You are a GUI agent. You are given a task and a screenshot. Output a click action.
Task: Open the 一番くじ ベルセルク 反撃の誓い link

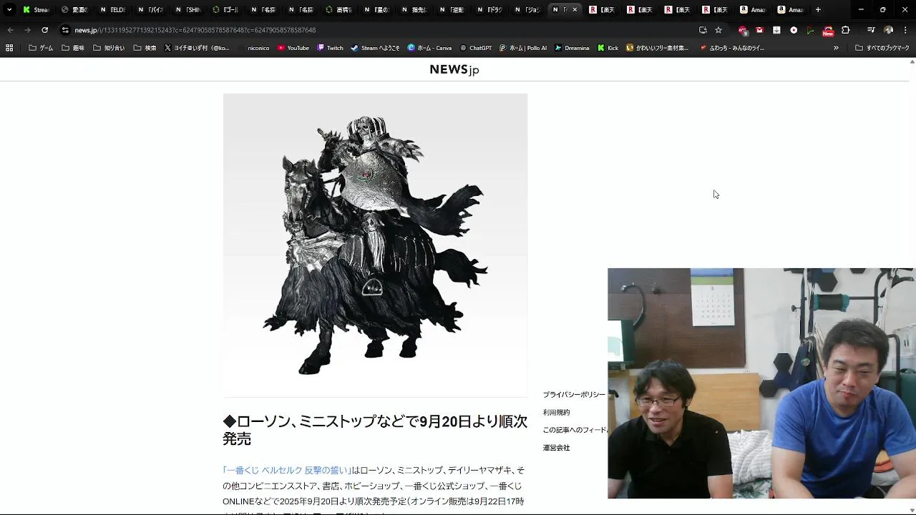tap(286, 470)
